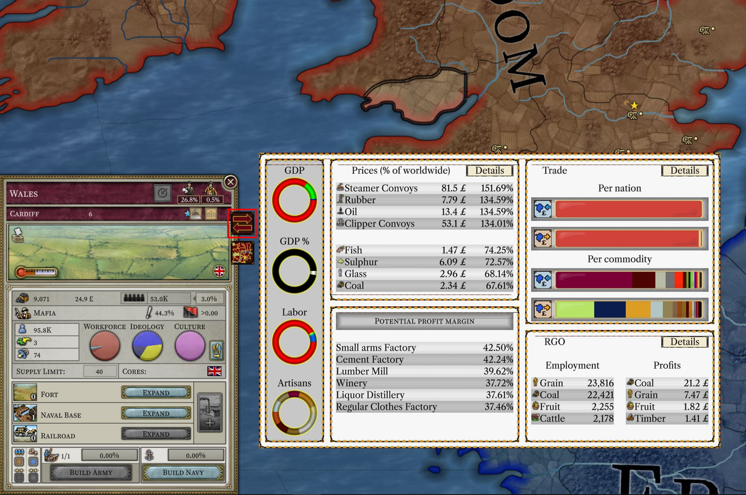The image size is (746, 495).
Task: Click the national focus icon in Wales header
Action: pos(162,193)
